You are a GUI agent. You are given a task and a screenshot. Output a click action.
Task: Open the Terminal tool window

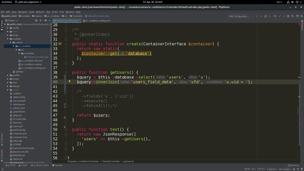tap(57, 165)
